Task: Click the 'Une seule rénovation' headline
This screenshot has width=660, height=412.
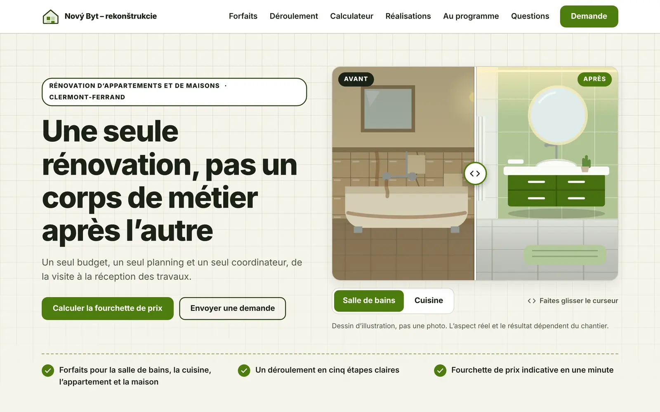Action: pyautogui.click(x=170, y=181)
